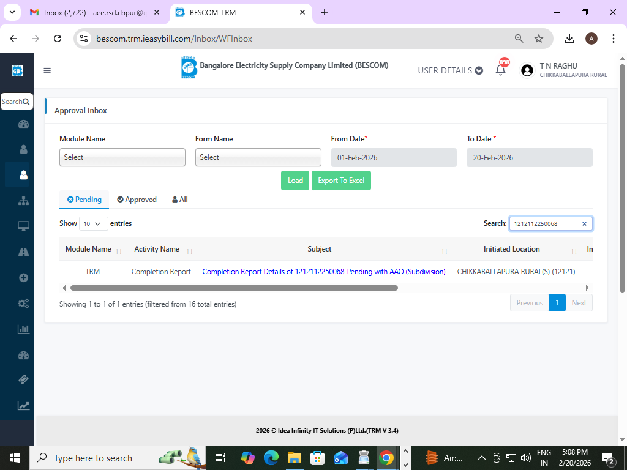This screenshot has height=470, width=627.
Task: Click page 1 pagination button
Action: point(557,303)
